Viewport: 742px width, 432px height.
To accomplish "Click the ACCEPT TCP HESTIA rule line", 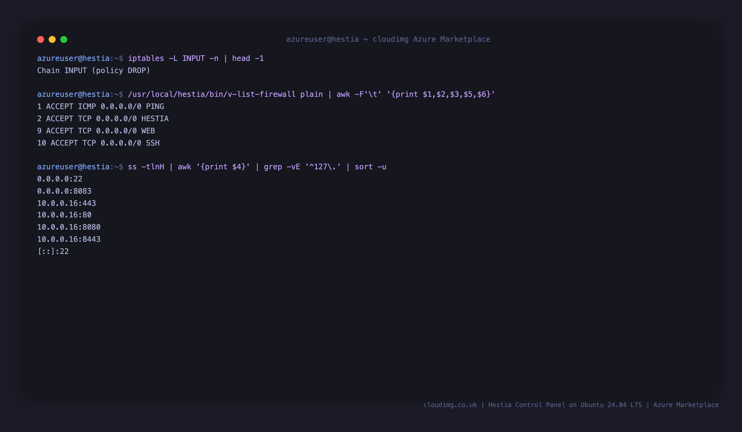I will [103, 119].
